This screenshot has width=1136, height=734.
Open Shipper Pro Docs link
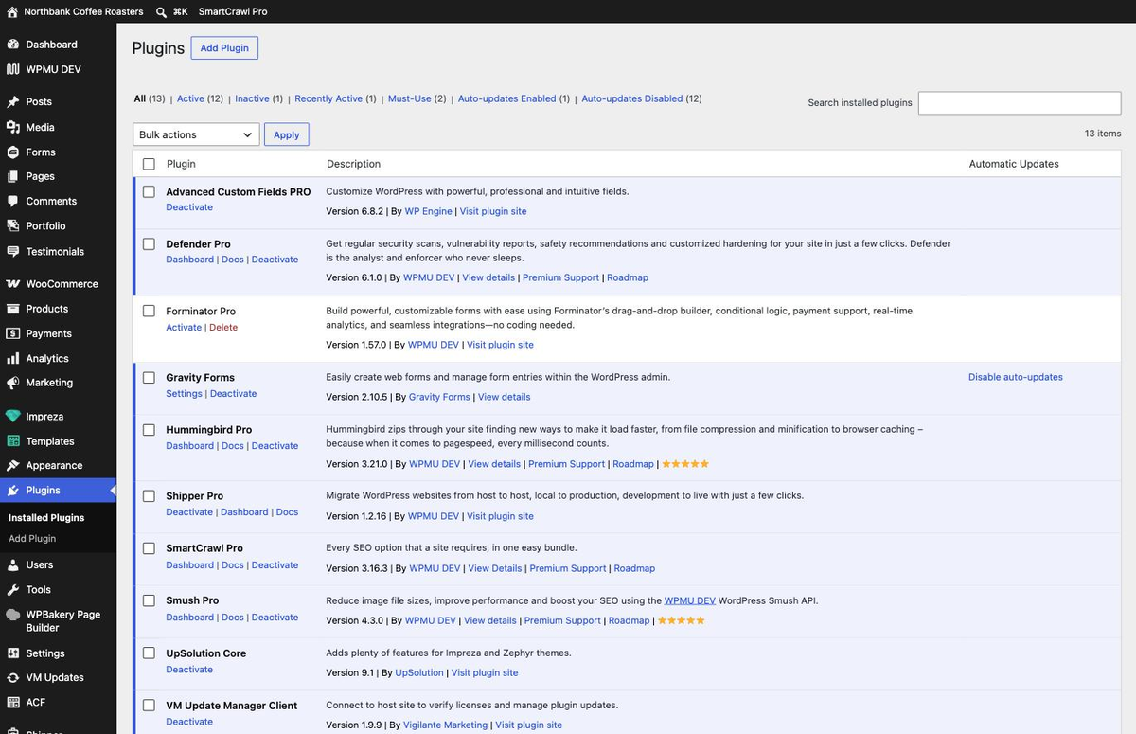[x=287, y=512]
